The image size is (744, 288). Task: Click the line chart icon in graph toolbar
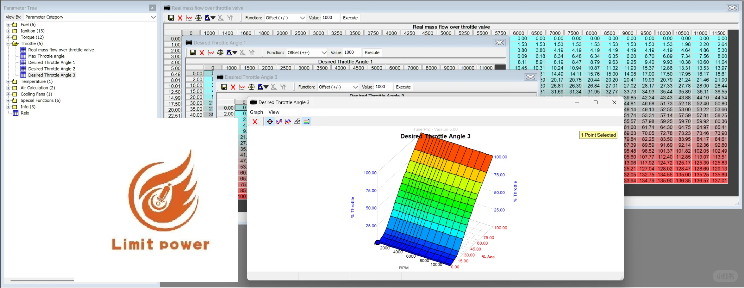288,122
